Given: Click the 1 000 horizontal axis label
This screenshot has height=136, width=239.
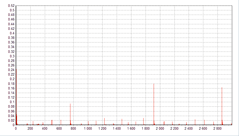Looking at the screenshot, I should [x=88, y=129].
